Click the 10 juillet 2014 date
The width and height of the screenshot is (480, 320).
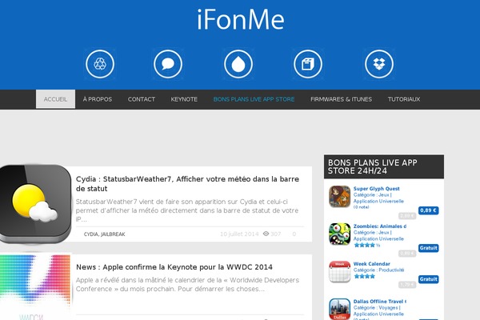pyautogui.click(x=239, y=234)
